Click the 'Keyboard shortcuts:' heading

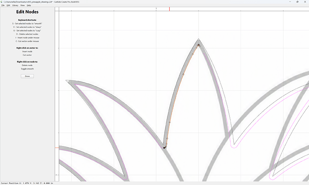27,20
